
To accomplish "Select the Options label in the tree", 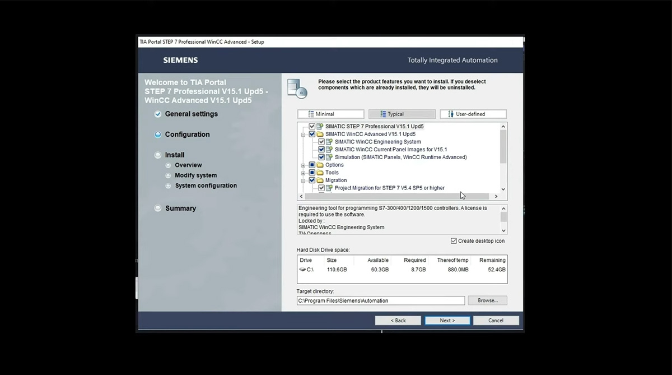I will coord(334,165).
